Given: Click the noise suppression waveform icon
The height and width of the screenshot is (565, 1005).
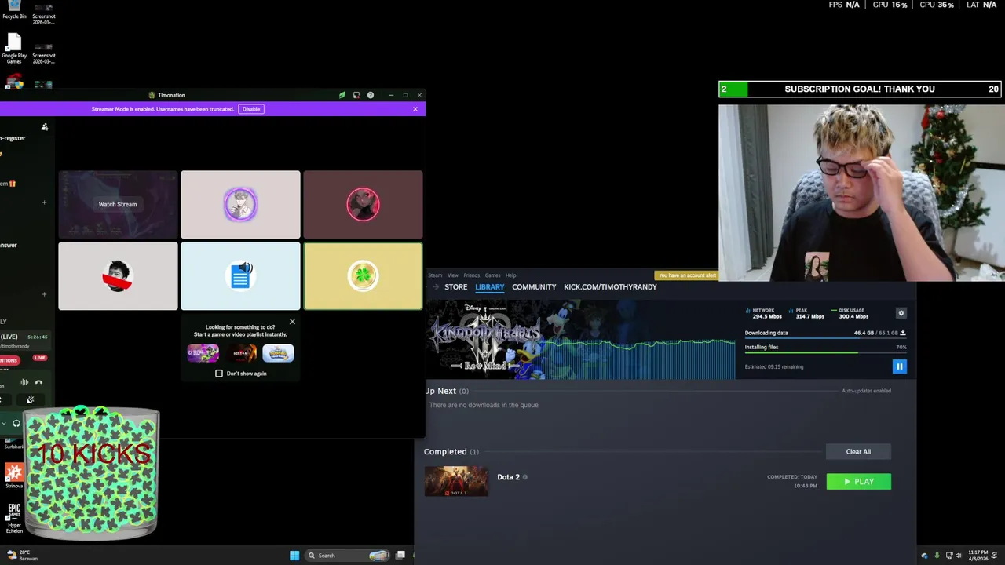Looking at the screenshot, I should pyautogui.click(x=24, y=382).
